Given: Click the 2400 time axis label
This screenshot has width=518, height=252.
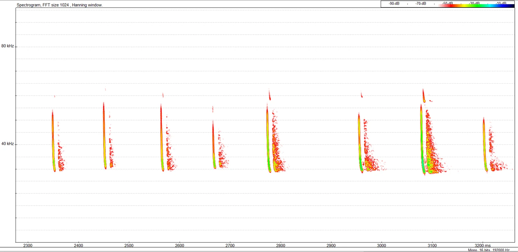Looking at the screenshot, I should click(x=78, y=246).
